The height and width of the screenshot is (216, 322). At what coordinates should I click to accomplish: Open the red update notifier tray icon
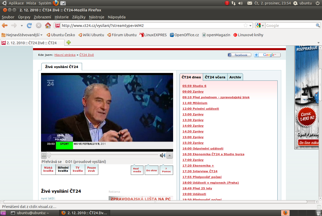227,3
